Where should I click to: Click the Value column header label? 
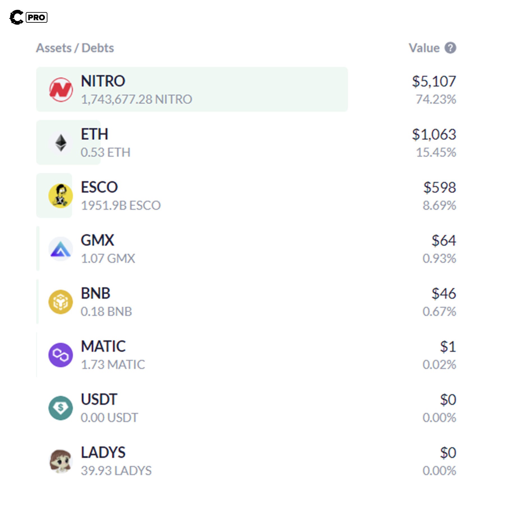[x=424, y=48]
